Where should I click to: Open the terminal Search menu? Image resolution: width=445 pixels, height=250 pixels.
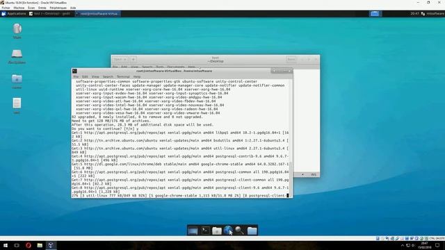tap(108, 76)
